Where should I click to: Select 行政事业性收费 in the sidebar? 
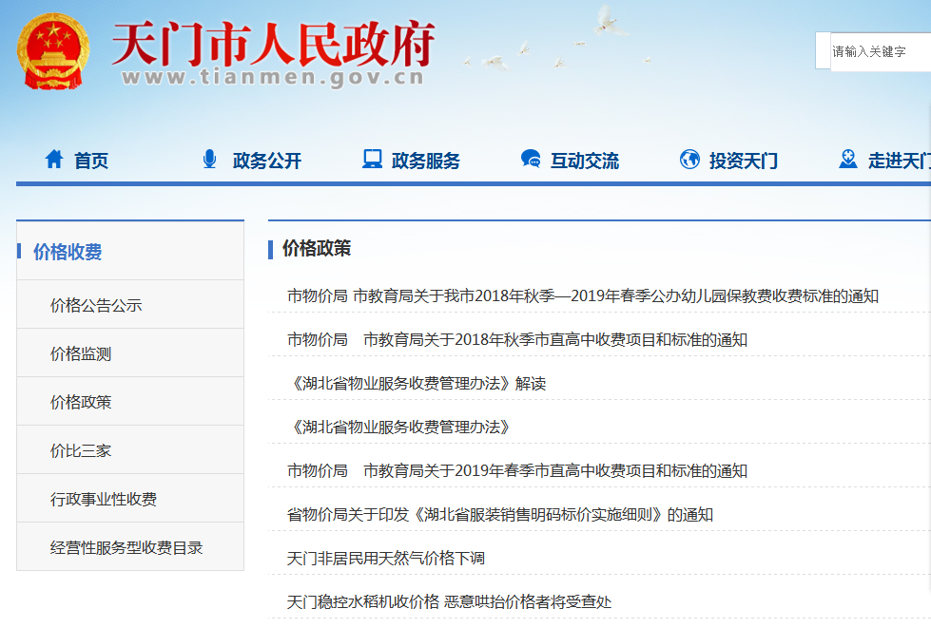[104, 499]
